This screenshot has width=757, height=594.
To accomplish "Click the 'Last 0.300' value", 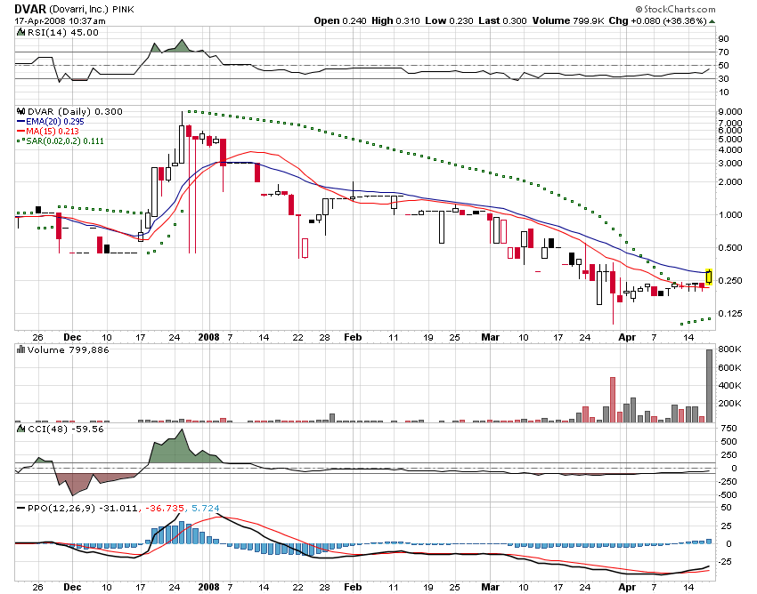I will (x=502, y=20).
